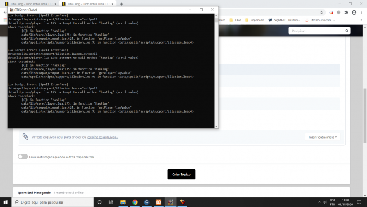Click the 'escolha os arquivos...' link
Screen dimensions: 367x207
[x=102, y=137]
